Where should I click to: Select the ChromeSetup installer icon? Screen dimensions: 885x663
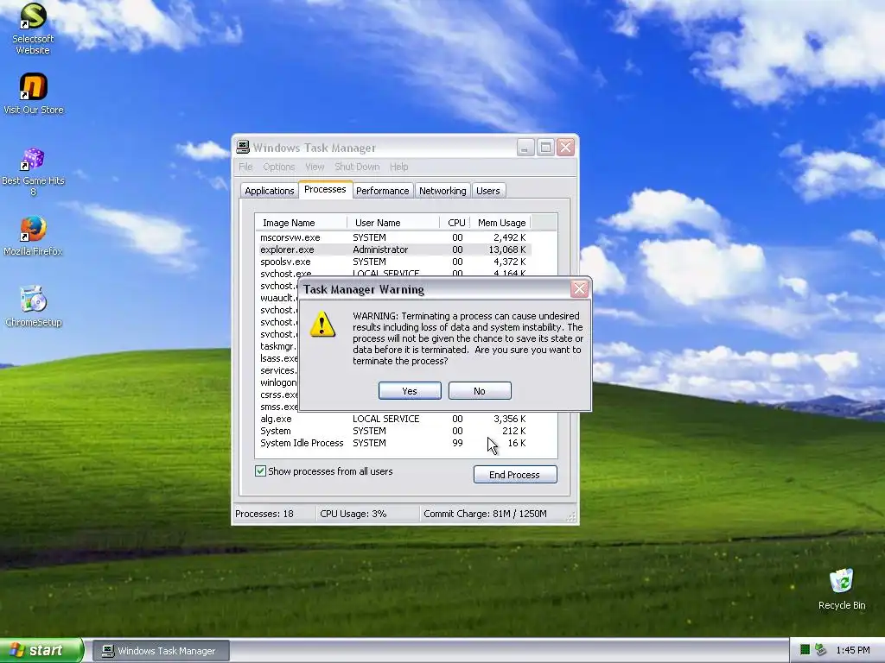coord(33,306)
